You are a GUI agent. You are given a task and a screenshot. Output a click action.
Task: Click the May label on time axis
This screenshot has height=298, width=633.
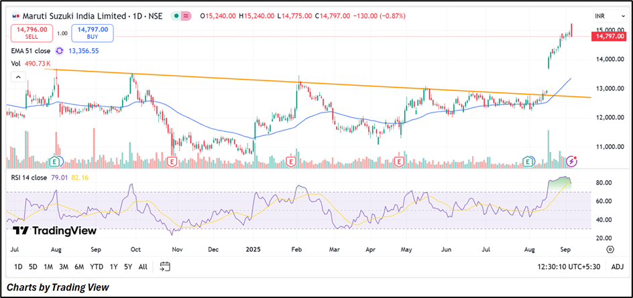(x=408, y=250)
